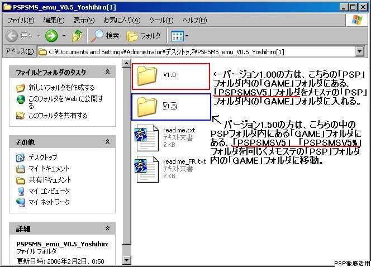
Task: Collapse the 詳細 panel
Action: point(108,228)
